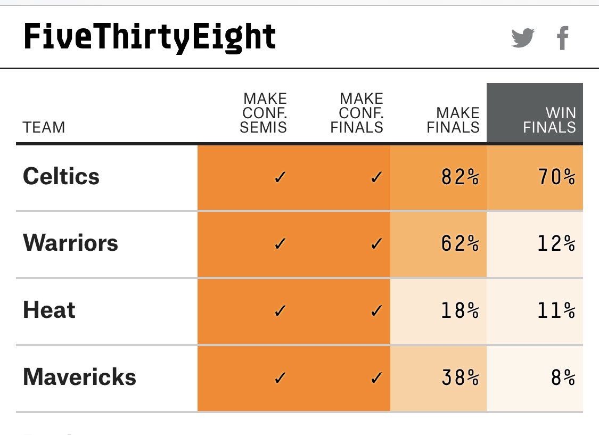
Task: Open the FiveThirtyEight logo link
Action: point(150,37)
